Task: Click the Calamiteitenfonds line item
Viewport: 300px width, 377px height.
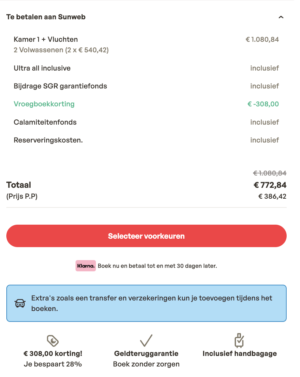Action: click(45, 122)
